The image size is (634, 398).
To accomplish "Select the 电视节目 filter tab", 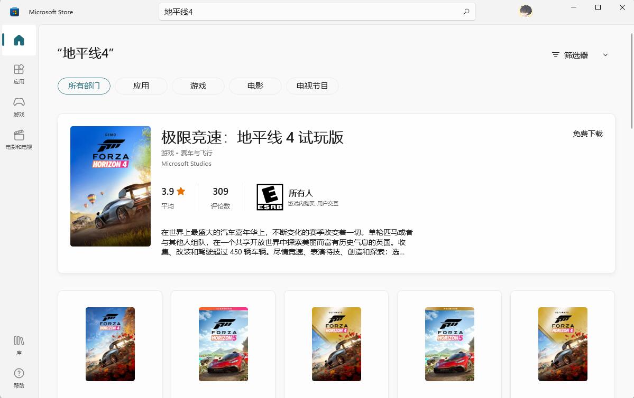I will tap(312, 86).
